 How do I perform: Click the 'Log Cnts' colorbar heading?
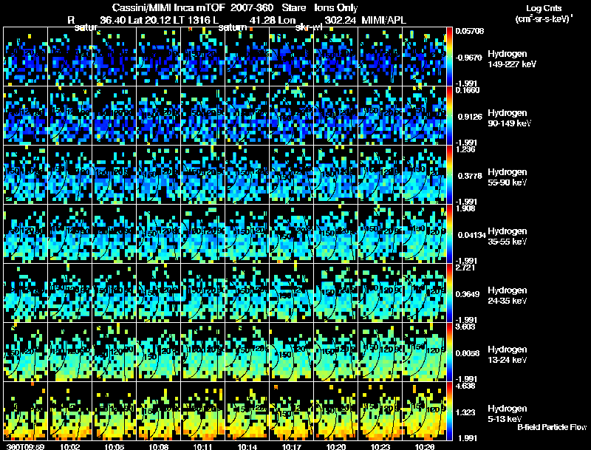point(544,8)
